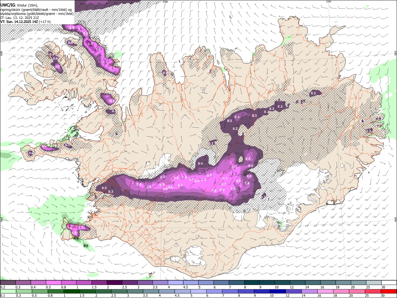
Task: Click the "IT: Lau. 13. 12. 2025 21Z" line
Action: [x=20, y=18]
